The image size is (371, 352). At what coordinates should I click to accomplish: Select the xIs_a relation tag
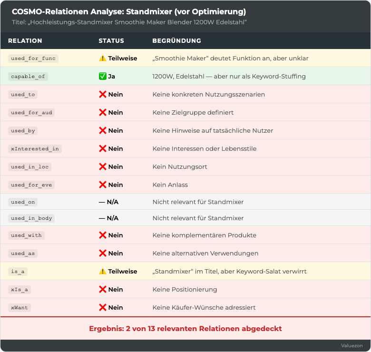pos(20,290)
